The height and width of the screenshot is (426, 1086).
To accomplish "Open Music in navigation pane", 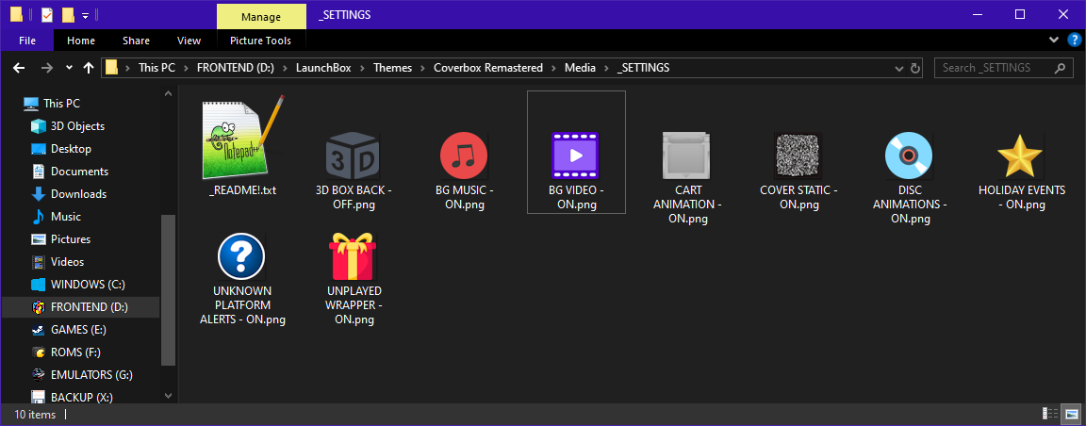I will point(66,217).
